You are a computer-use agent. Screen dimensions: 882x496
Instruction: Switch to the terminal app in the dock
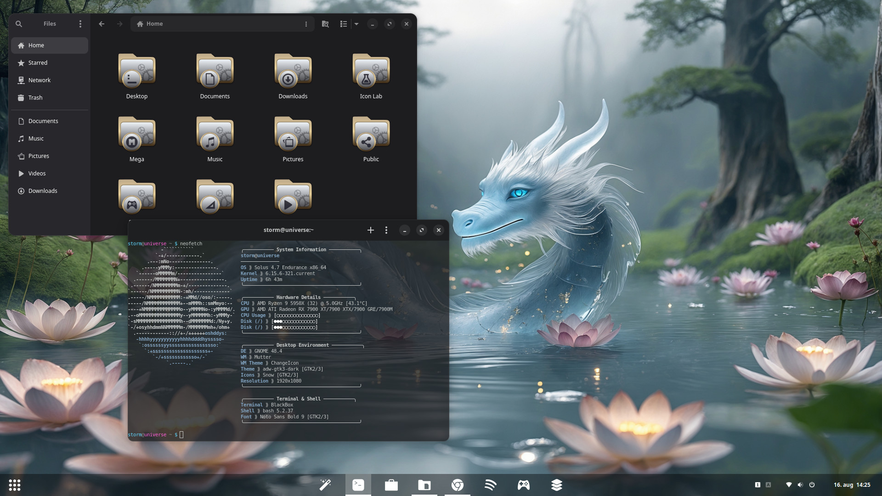[358, 485]
